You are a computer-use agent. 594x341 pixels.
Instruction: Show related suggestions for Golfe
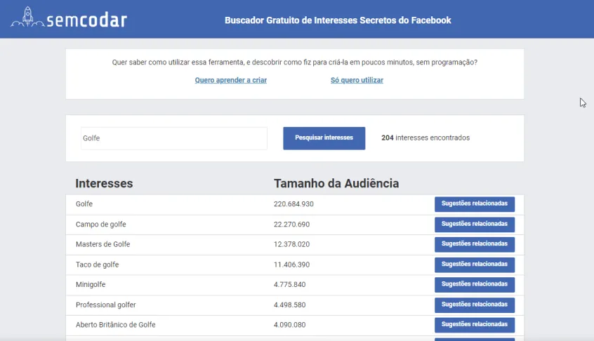[x=474, y=204]
